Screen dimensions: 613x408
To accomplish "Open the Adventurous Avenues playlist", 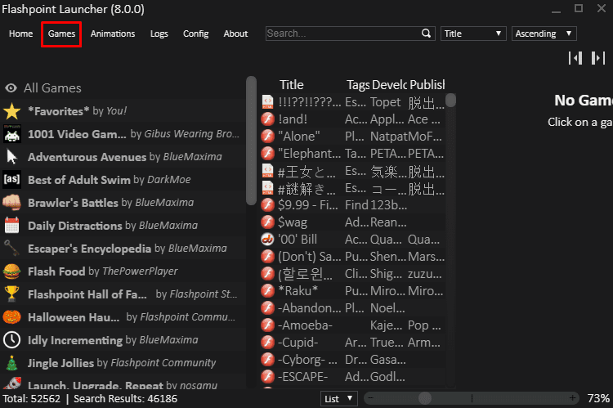I will pos(122,157).
